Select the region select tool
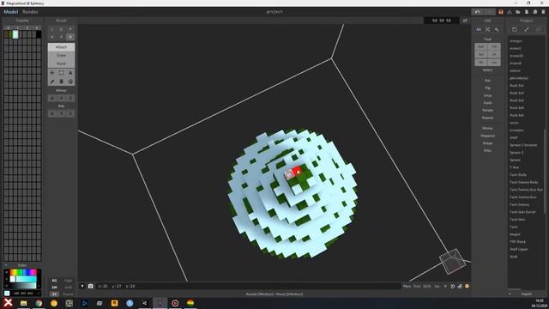The image size is (549, 309). coord(70,73)
